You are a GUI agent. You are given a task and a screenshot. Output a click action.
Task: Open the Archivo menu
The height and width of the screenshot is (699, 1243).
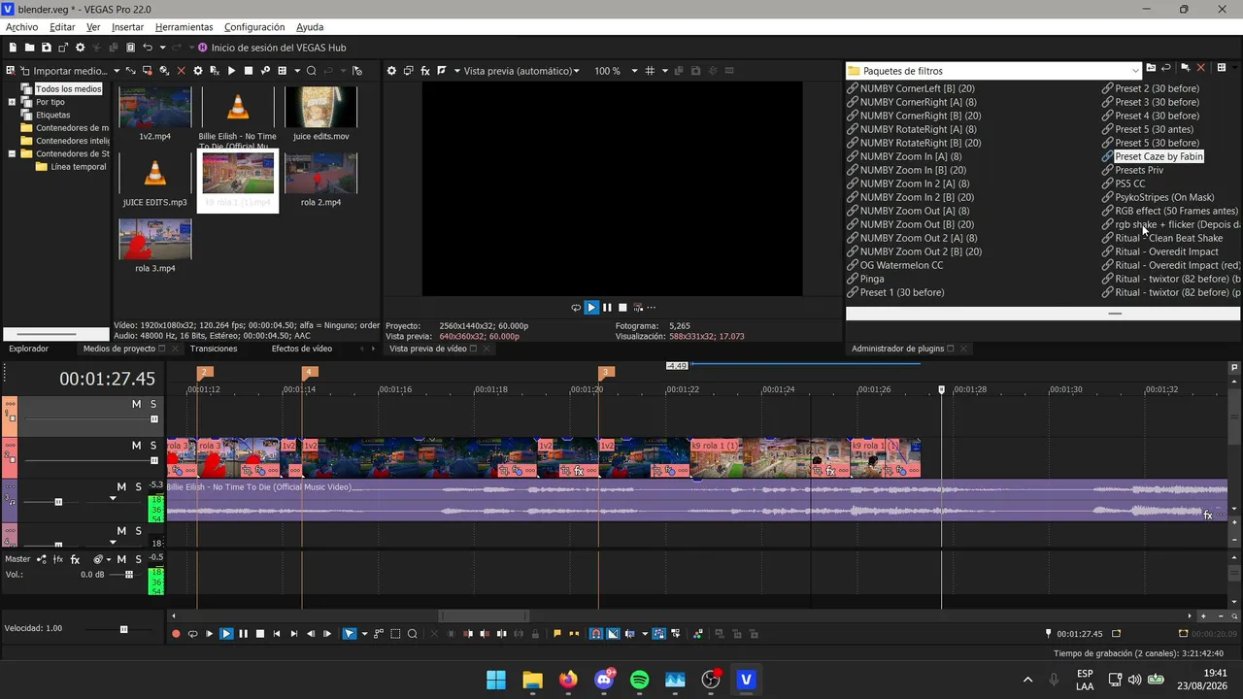pyautogui.click(x=21, y=27)
